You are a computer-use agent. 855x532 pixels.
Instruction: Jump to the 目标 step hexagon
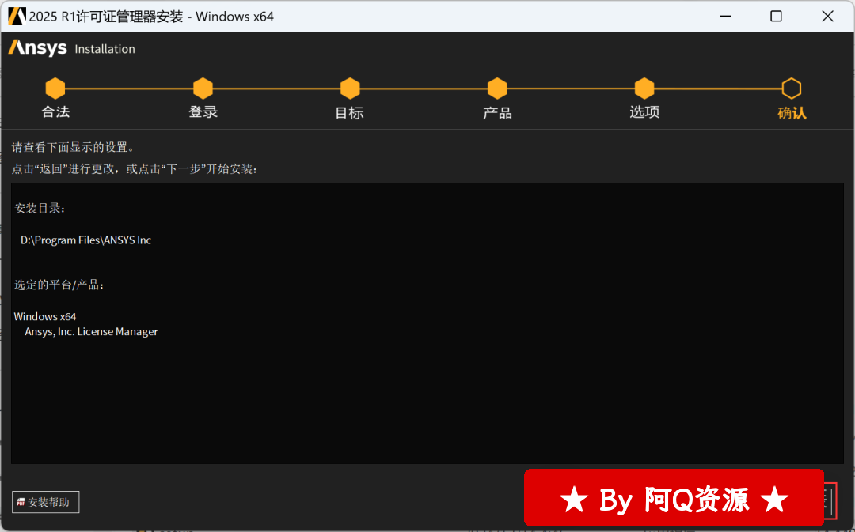pos(350,89)
